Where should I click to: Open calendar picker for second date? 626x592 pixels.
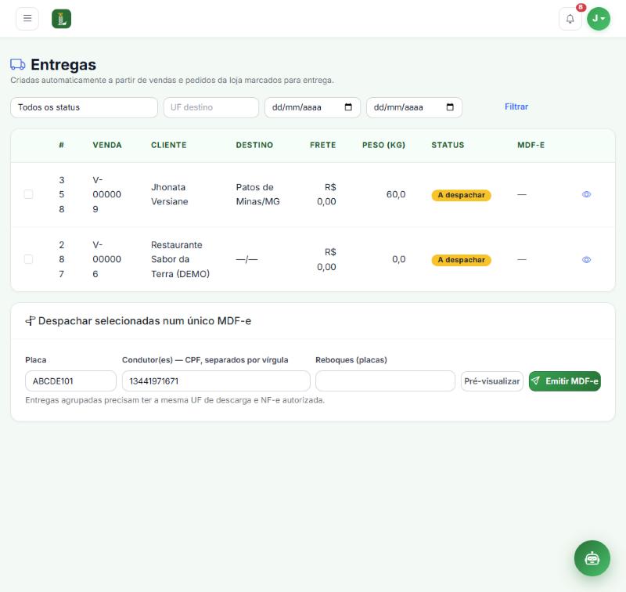tap(450, 107)
